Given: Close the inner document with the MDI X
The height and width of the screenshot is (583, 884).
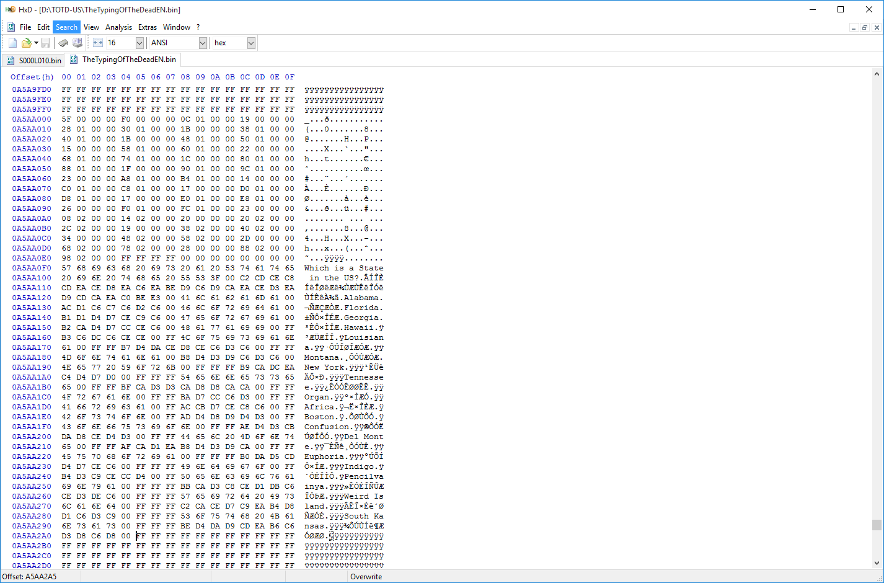Looking at the screenshot, I should coord(876,27).
